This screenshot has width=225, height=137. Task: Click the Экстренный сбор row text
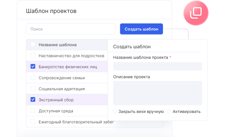[56, 100]
